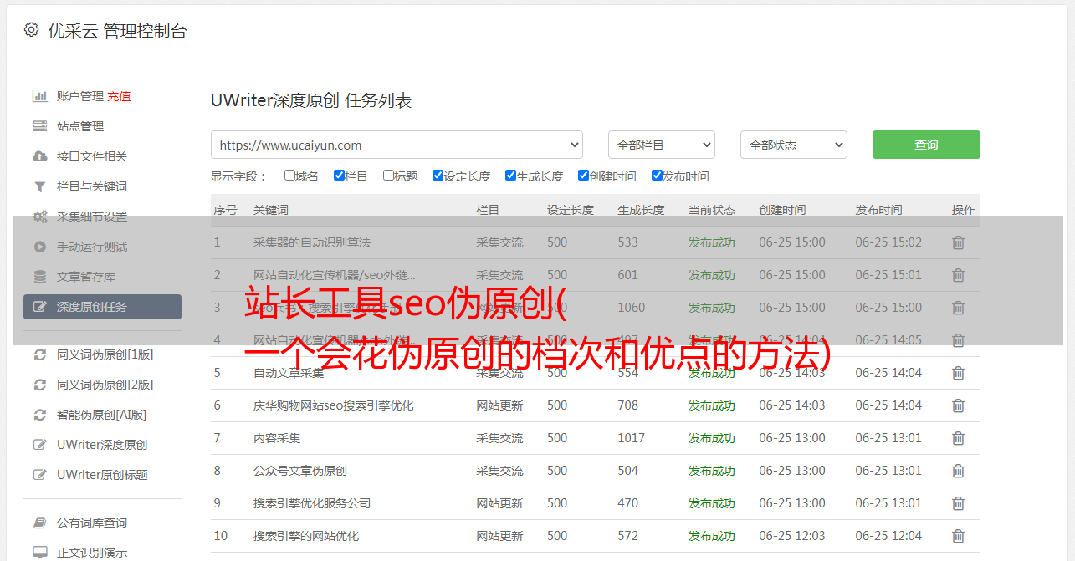Uncheck the 设定长度 display field checkbox

point(438,176)
